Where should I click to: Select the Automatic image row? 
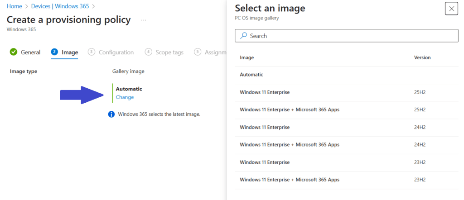coord(251,75)
